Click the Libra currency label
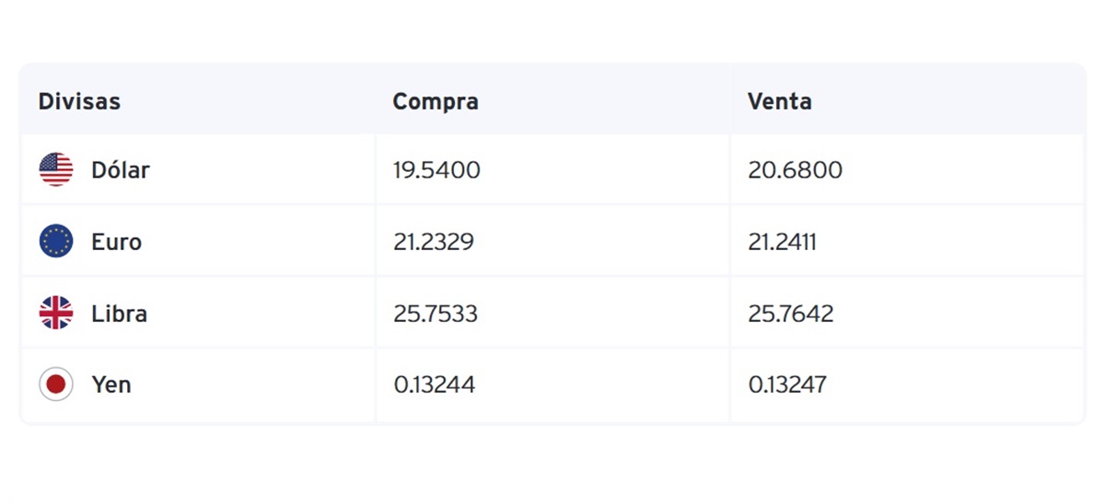The image size is (1105, 503). (x=120, y=314)
